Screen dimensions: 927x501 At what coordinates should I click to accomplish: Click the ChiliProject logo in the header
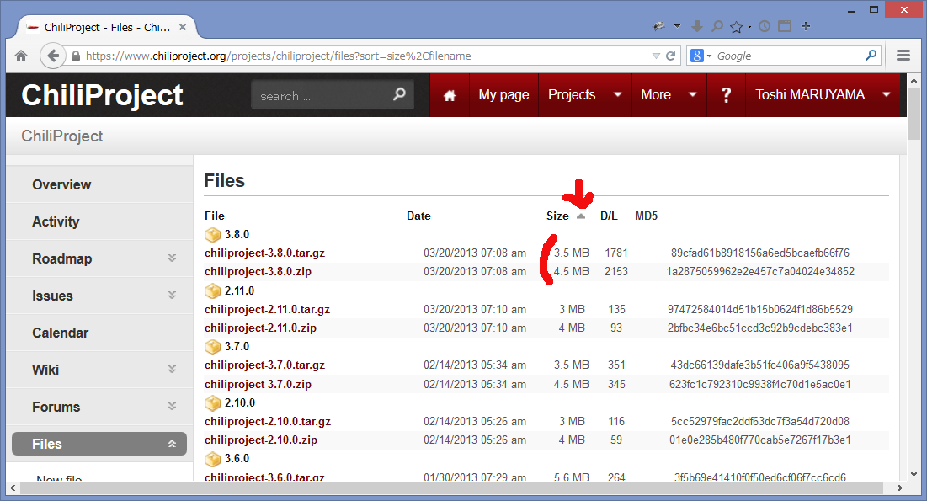pyautogui.click(x=102, y=95)
